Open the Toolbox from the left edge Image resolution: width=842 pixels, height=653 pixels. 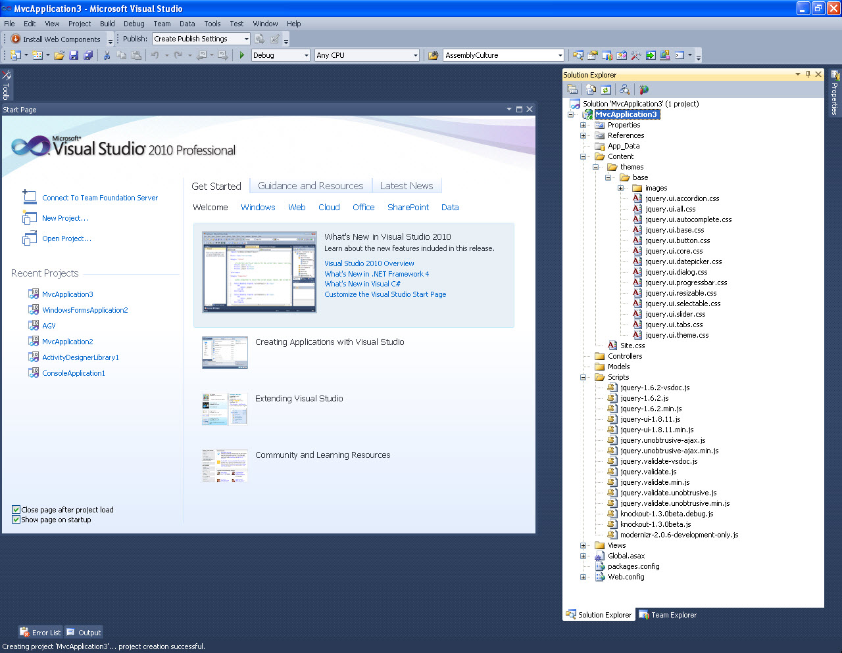click(x=7, y=84)
